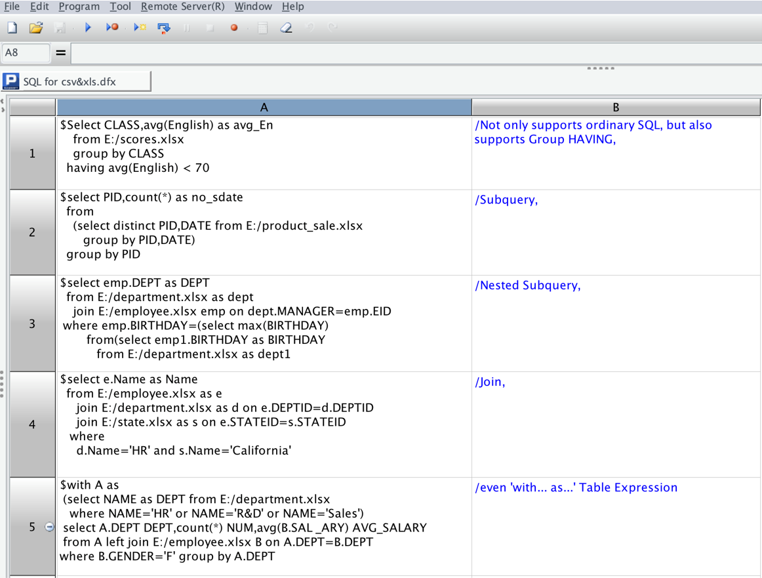The height and width of the screenshot is (578, 762).
Task: Click the Execute (run) icon
Action: 87,28
